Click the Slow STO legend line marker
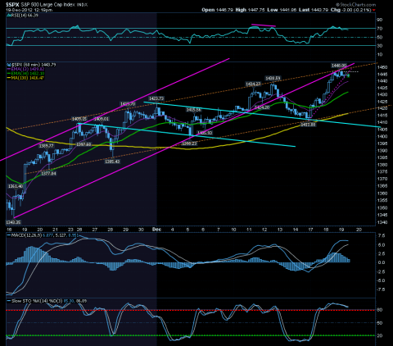This screenshot has height=346, width=393. (8, 301)
